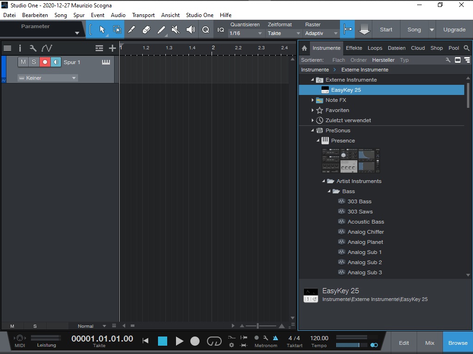Solo Spur 1 track
This screenshot has height=354, width=473.
[x=34, y=62]
